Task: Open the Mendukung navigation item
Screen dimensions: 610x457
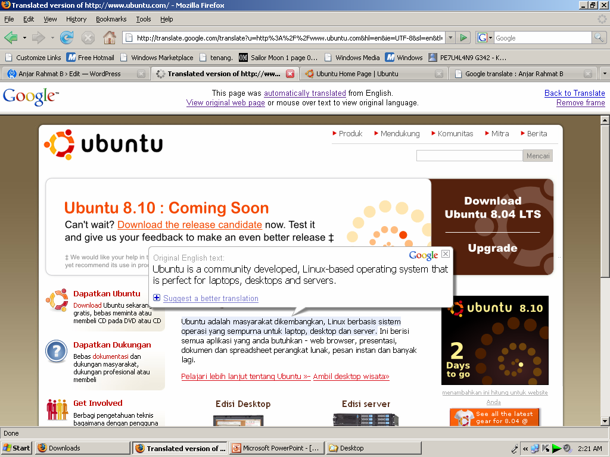Action: point(397,134)
